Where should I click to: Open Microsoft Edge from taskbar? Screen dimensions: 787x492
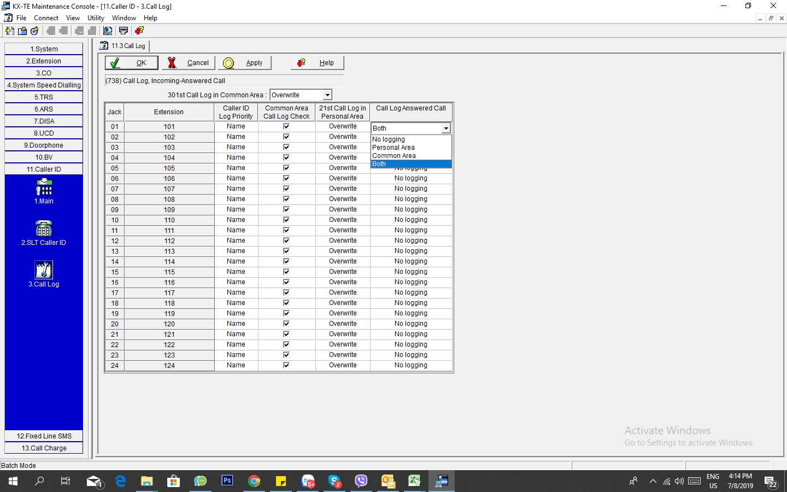(121, 481)
